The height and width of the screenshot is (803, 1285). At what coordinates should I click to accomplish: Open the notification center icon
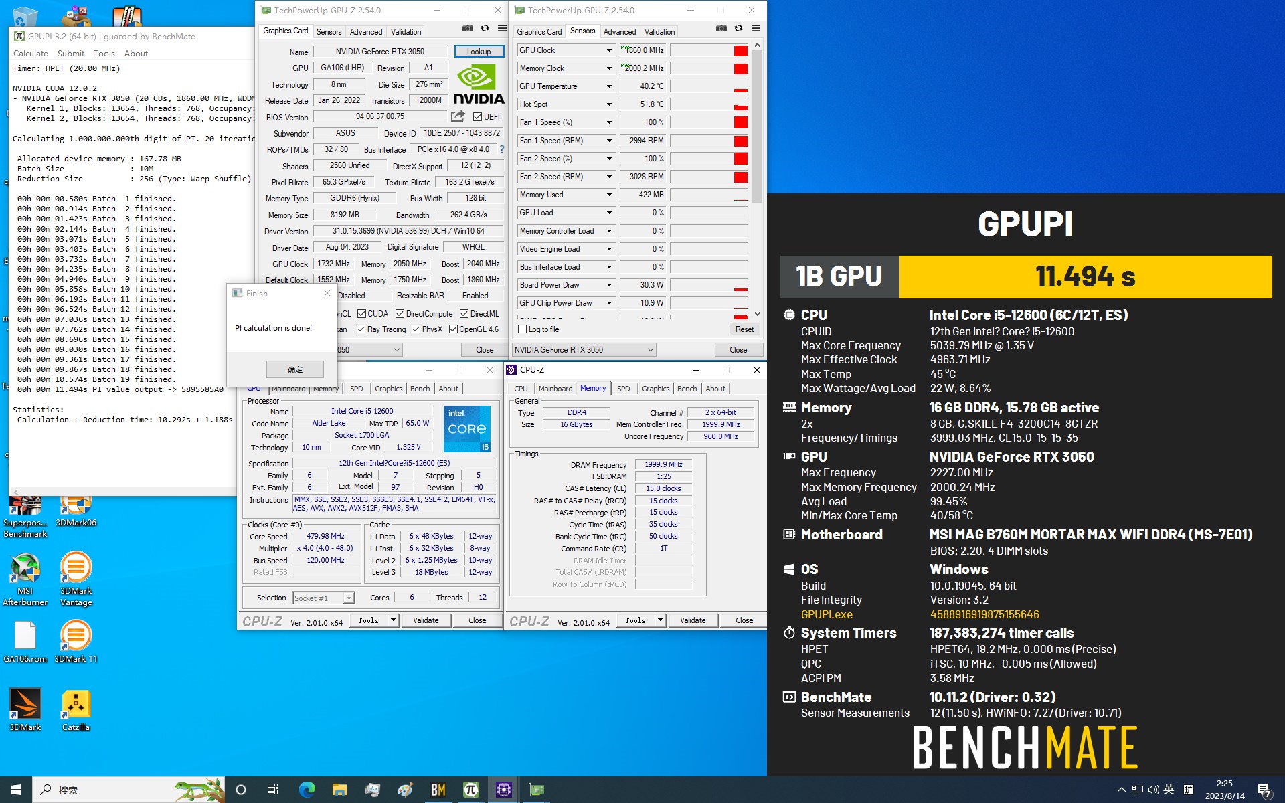tap(1264, 790)
